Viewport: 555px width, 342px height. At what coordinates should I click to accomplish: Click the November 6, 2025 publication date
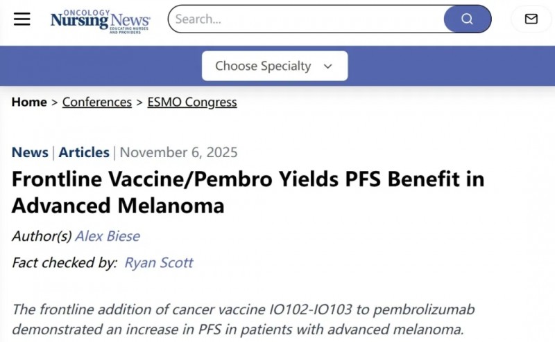click(x=179, y=152)
